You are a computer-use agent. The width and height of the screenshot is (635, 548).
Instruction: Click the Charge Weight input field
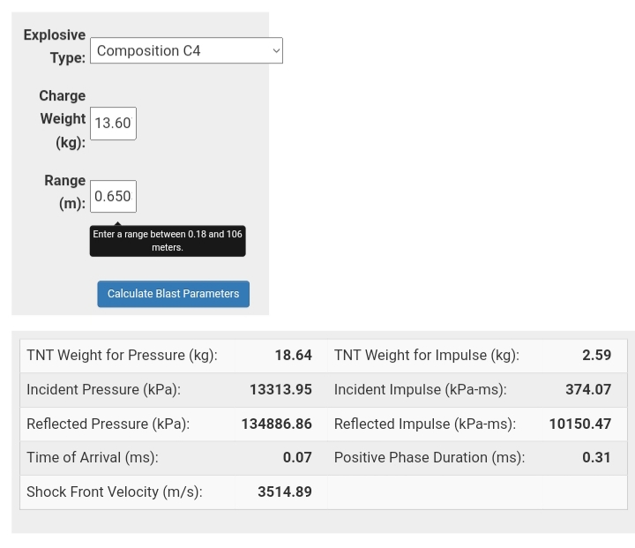[113, 124]
